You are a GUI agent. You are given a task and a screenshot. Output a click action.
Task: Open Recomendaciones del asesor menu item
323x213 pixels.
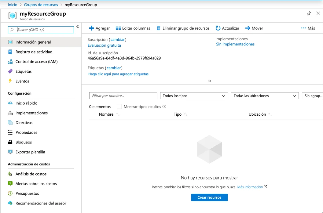[x=41, y=203]
